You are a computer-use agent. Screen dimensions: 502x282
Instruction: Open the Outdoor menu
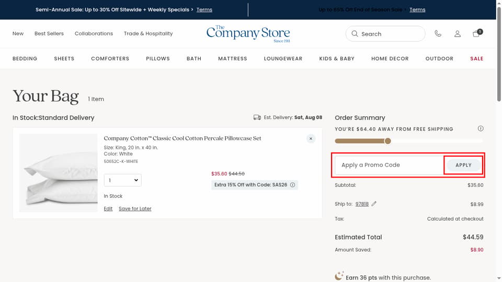pos(439,58)
